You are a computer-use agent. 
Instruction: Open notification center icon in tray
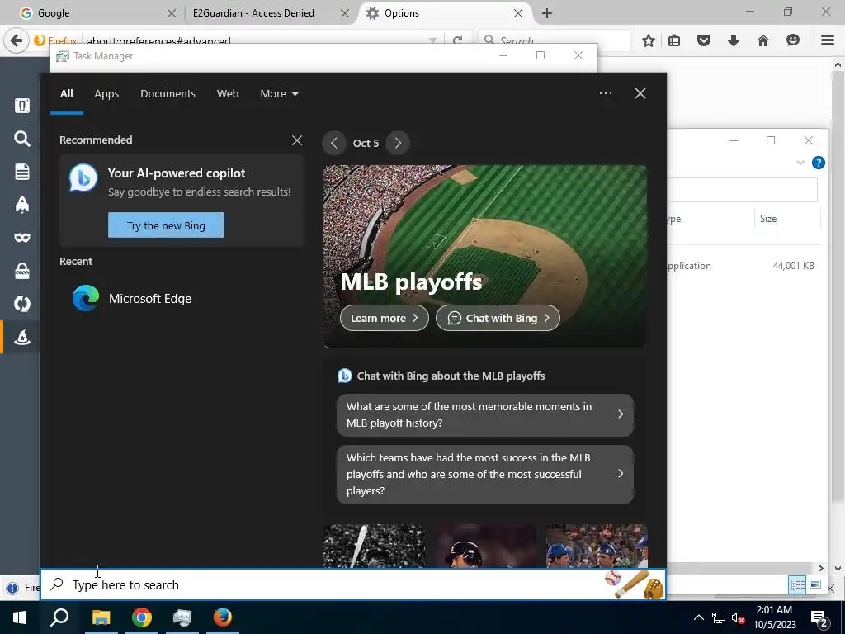click(819, 617)
